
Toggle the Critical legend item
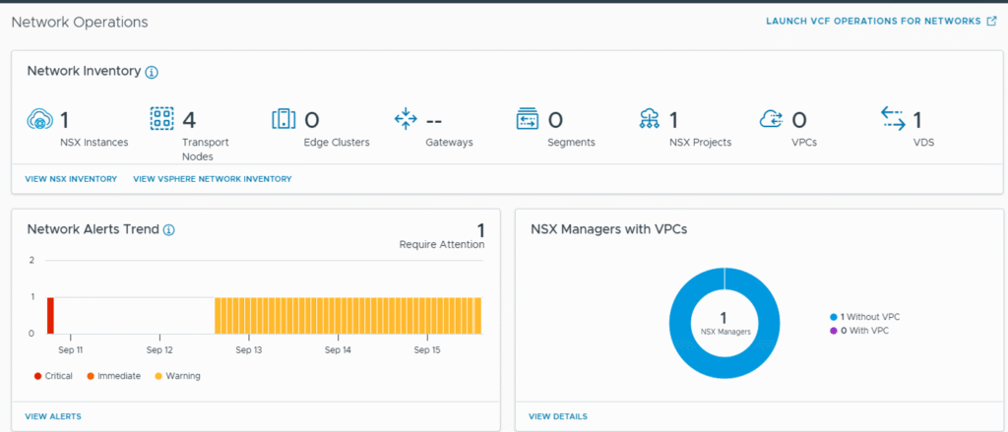click(x=54, y=376)
